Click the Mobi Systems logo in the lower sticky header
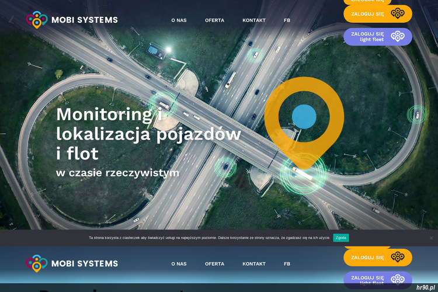 [72, 263]
